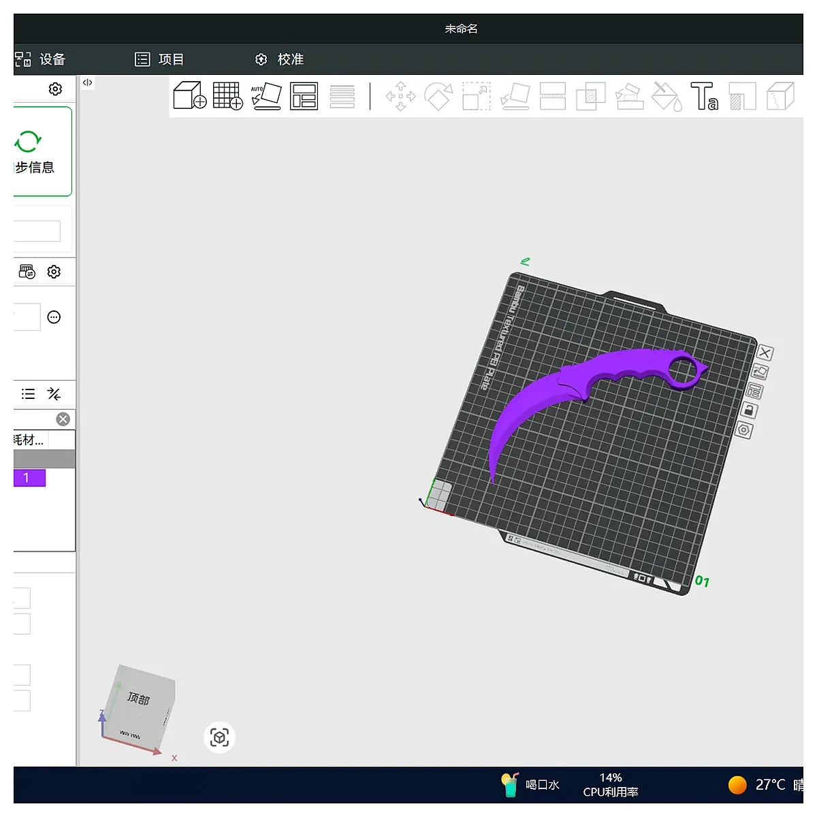The image size is (817, 817).
Task: Open variable layer height tool
Action: [342, 96]
